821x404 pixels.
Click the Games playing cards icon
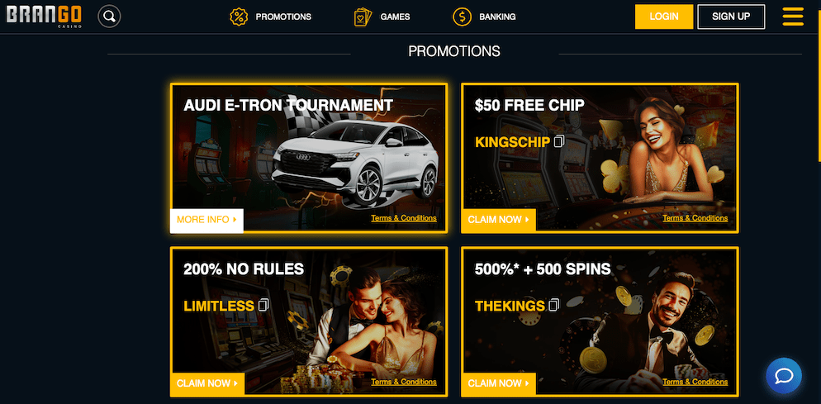coord(363,17)
